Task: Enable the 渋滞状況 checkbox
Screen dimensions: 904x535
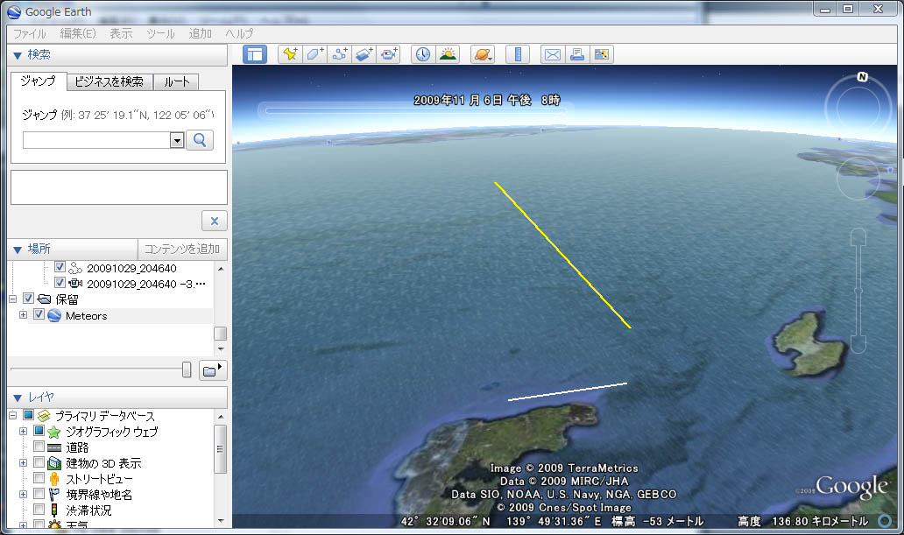Action: click(39, 510)
